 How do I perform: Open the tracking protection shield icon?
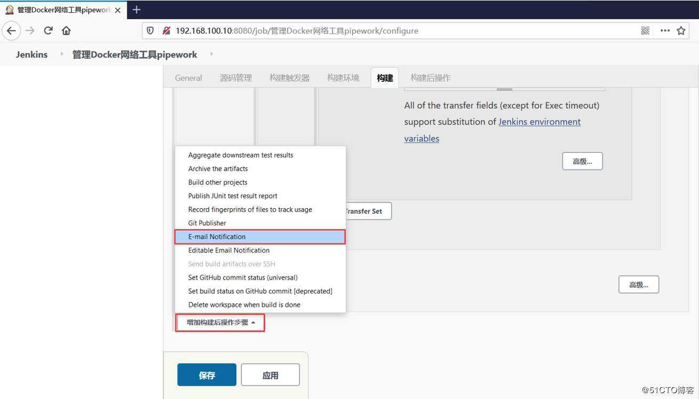tap(150, 31)
